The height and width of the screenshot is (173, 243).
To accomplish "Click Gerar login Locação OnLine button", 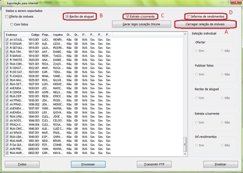I will pos(141,24).
